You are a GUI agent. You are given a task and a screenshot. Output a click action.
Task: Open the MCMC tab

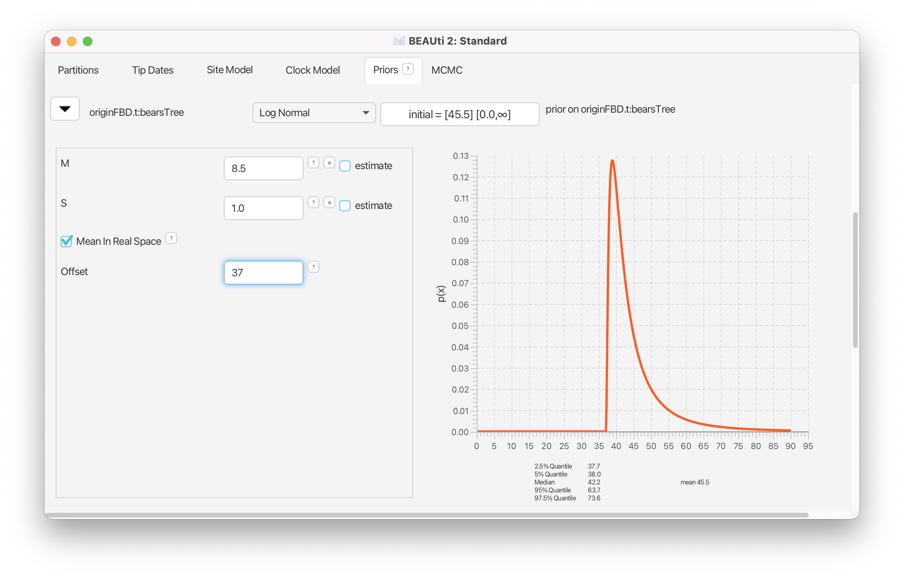(447, 70)
